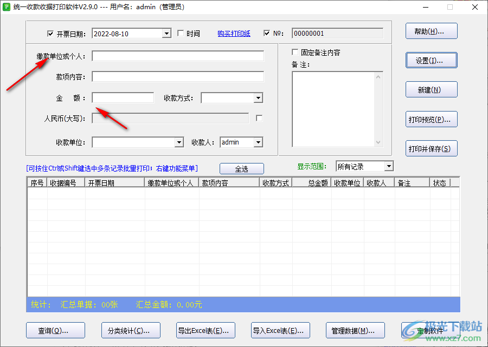Enable the 时间 checkbox
Viewport: 488px width, 347px height.
[181, 34]
